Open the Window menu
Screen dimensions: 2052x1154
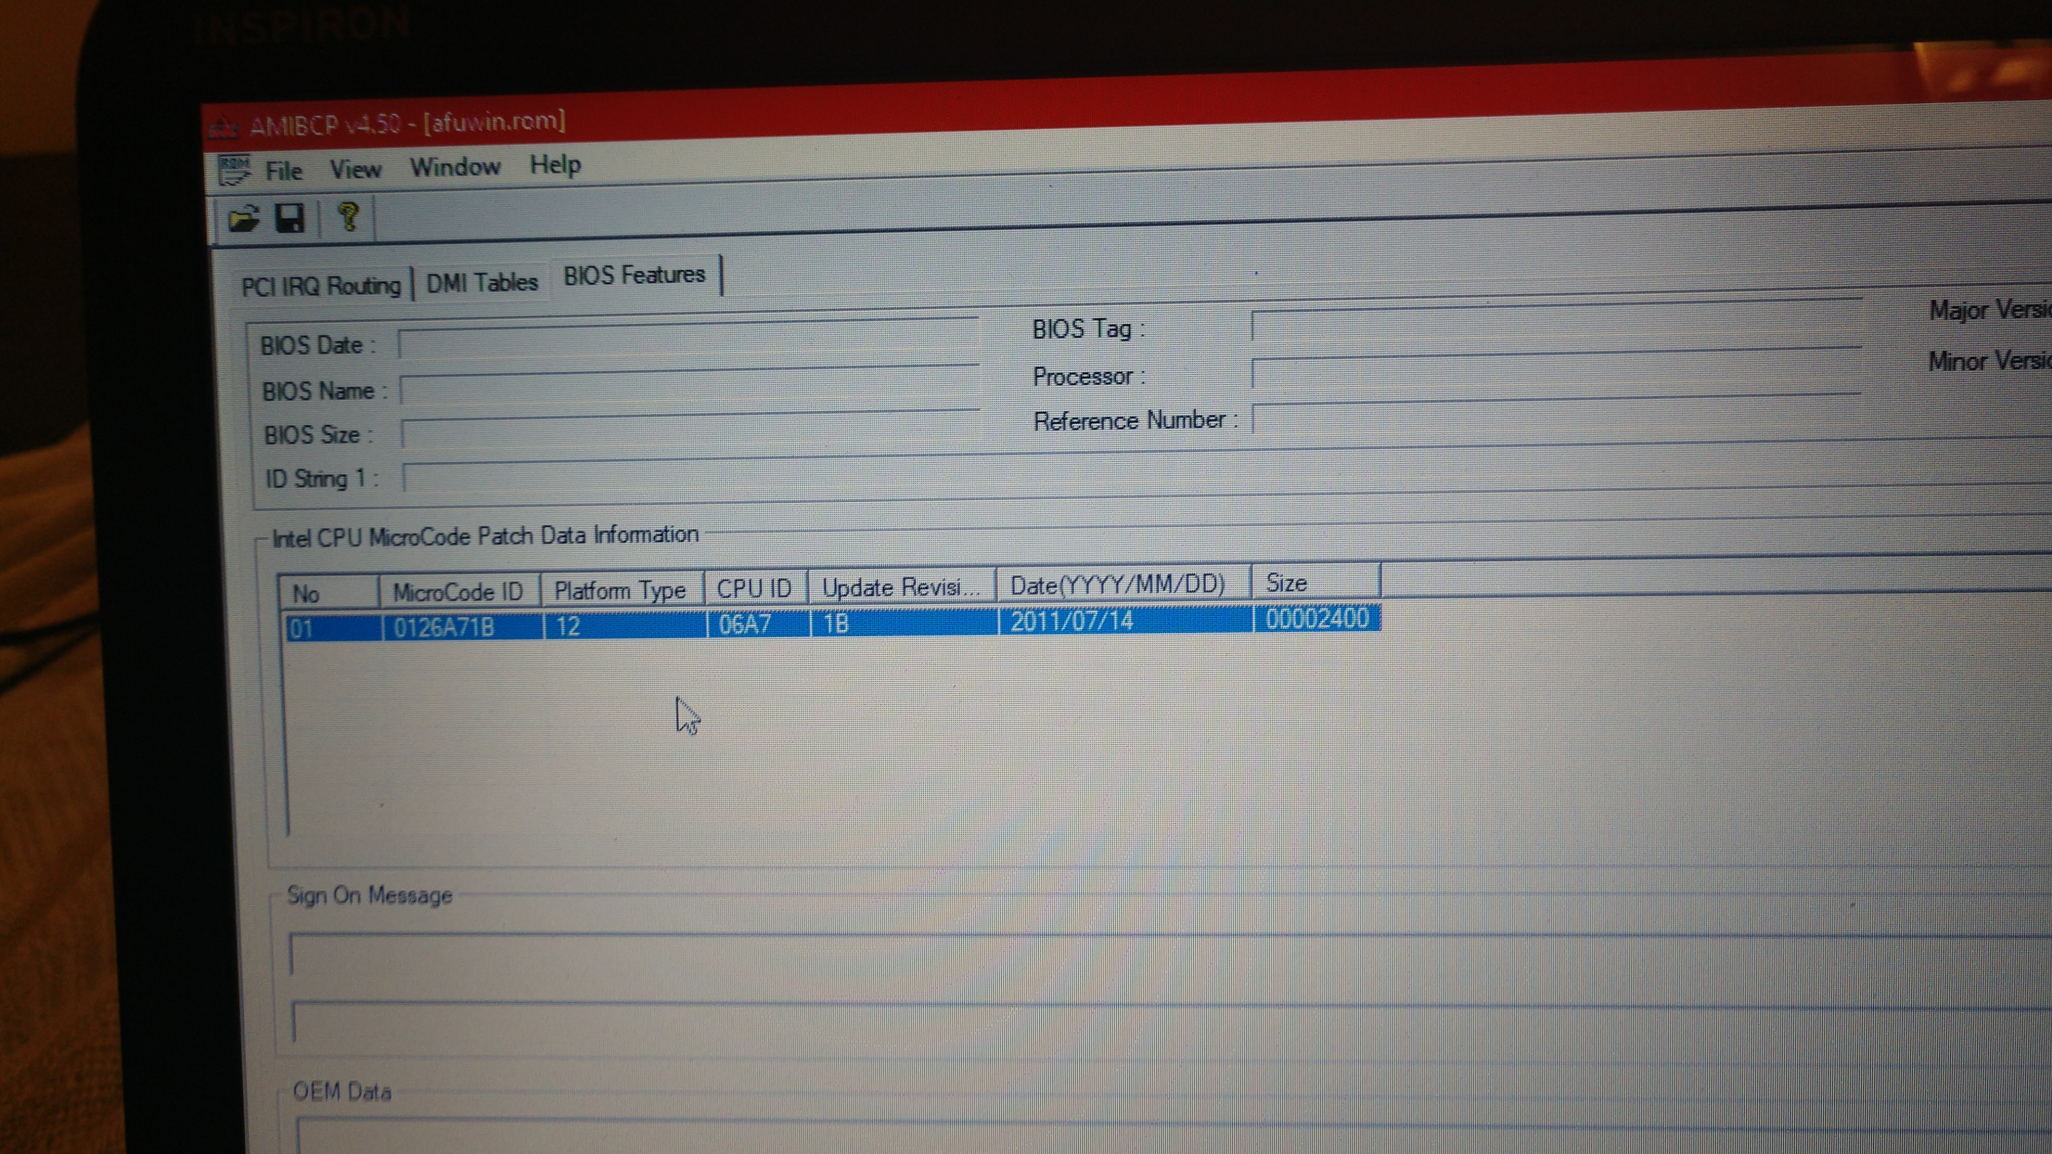(455, 167)
